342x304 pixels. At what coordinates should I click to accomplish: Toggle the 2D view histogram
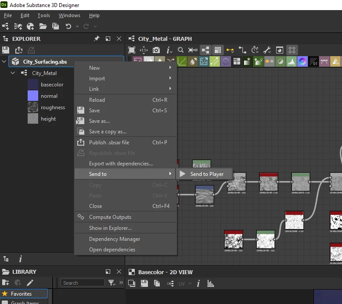coord(210,283)
